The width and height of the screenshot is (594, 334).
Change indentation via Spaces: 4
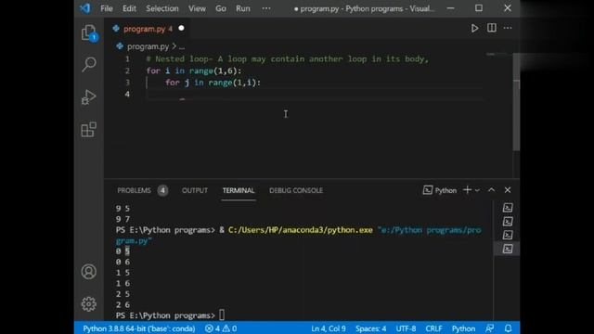click(371, 328)
